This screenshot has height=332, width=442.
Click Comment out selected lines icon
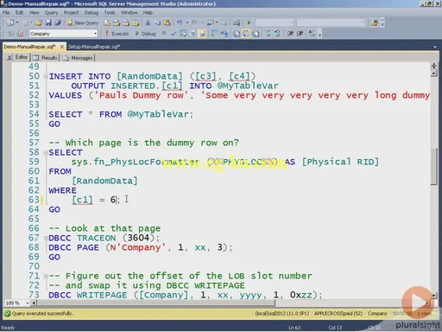coord(268,34)
